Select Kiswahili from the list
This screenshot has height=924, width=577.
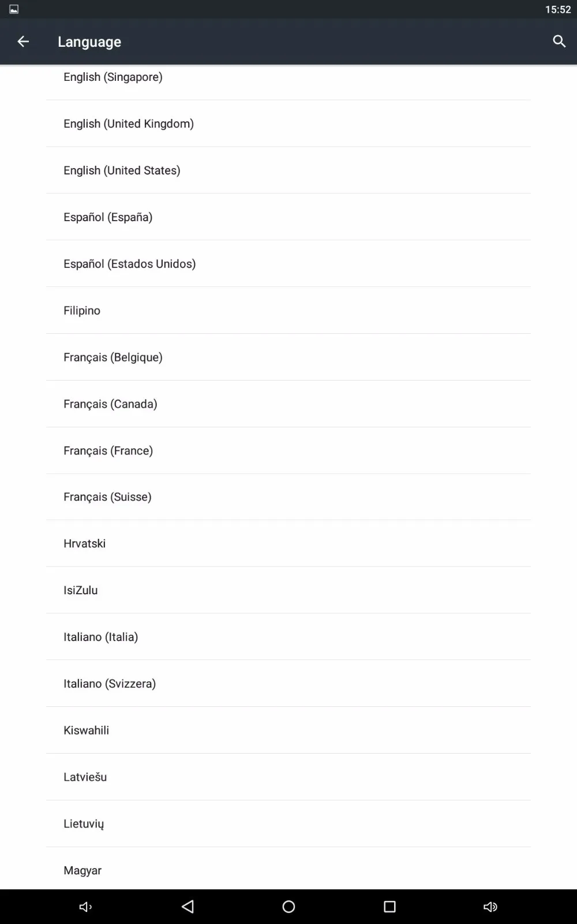(288, 731)
